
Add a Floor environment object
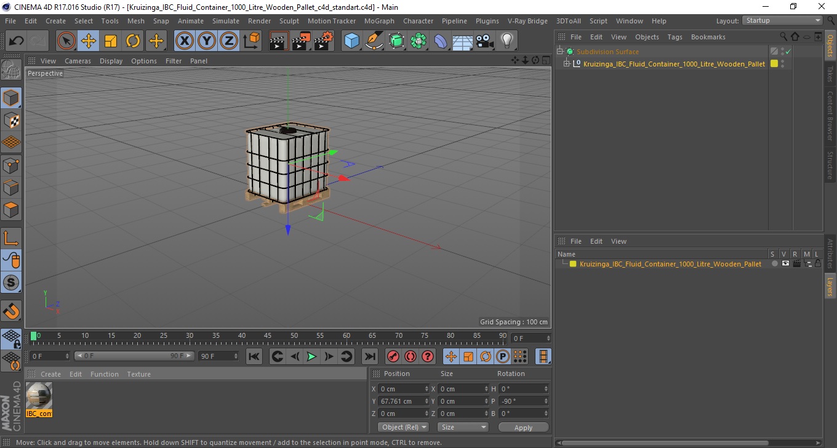(462, 41)
